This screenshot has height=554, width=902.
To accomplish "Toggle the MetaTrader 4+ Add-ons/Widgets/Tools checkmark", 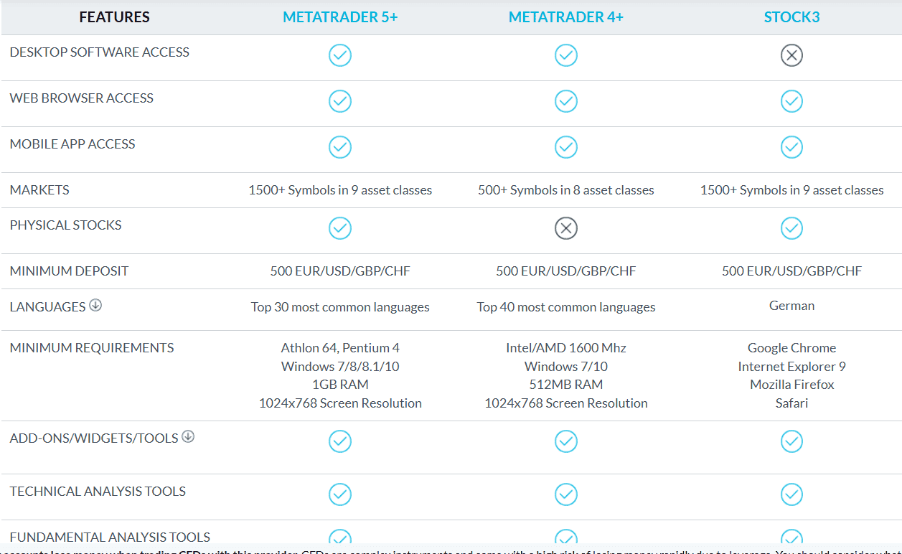I will [x=566, y=441].
